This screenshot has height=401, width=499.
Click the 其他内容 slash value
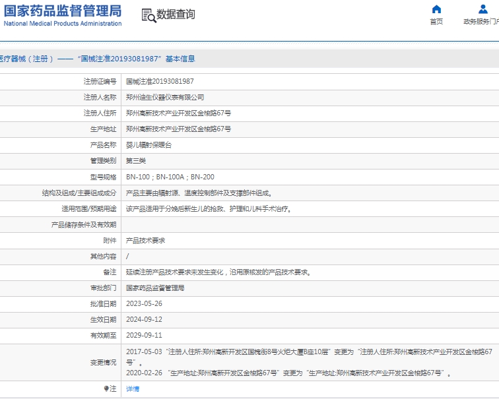pyautogui.click(x=127, y=257)
